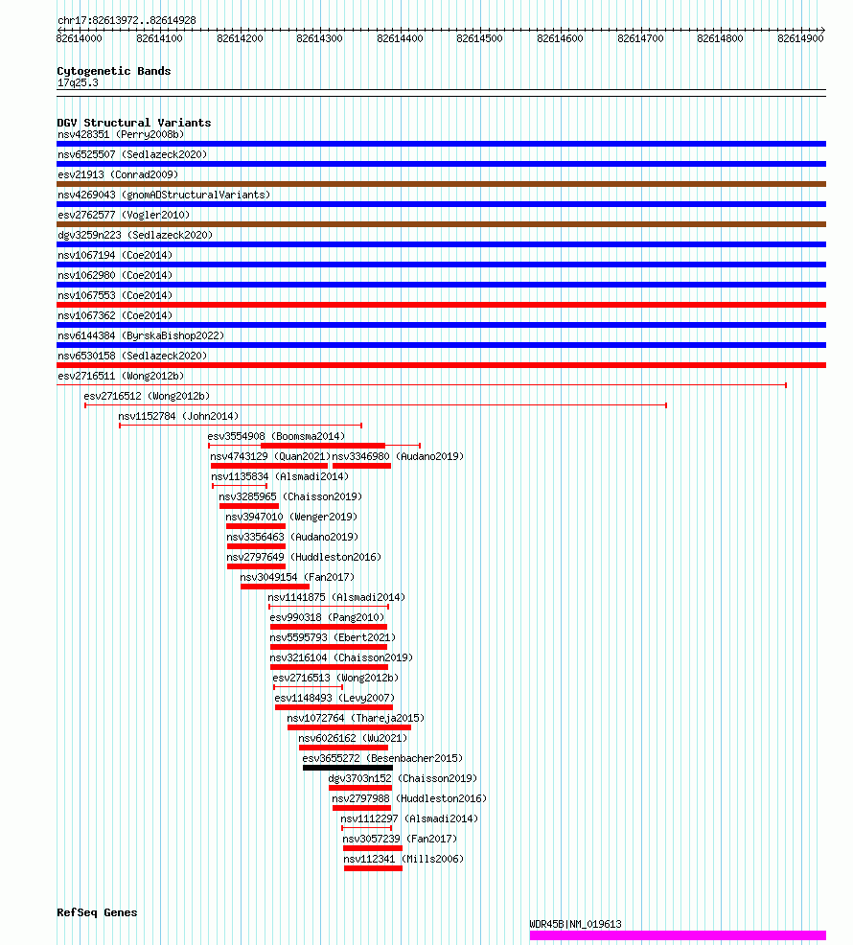Image resolution: width=853 pixels, height=945 pixels.
Task: Open the nsv3346980 (Audano2019) label
Action: tap(398, 456)
